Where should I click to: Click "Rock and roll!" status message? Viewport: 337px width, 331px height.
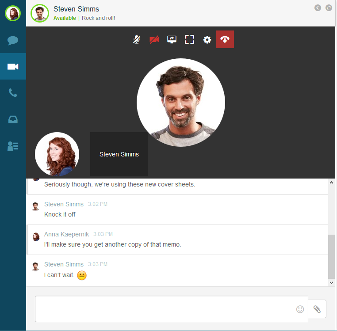(x=99, y=18)
